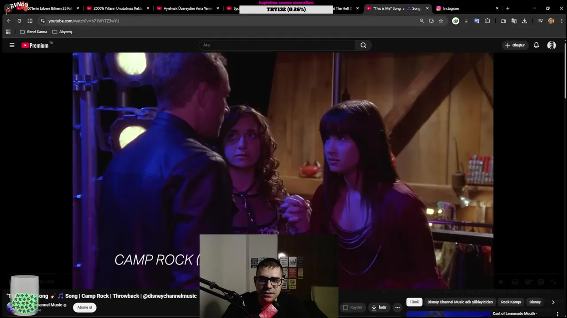
Task: Open the Alışveriş bookmarks folder
Action: pyautogui.click(x=62, y=32)
